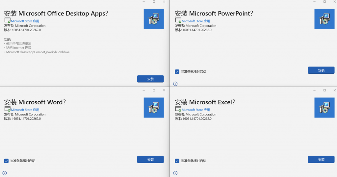Viewport: 337px width, 177px height.
Task: Maximize the Excel installer window
Action: pyautogui.click(x=324, y=90)
